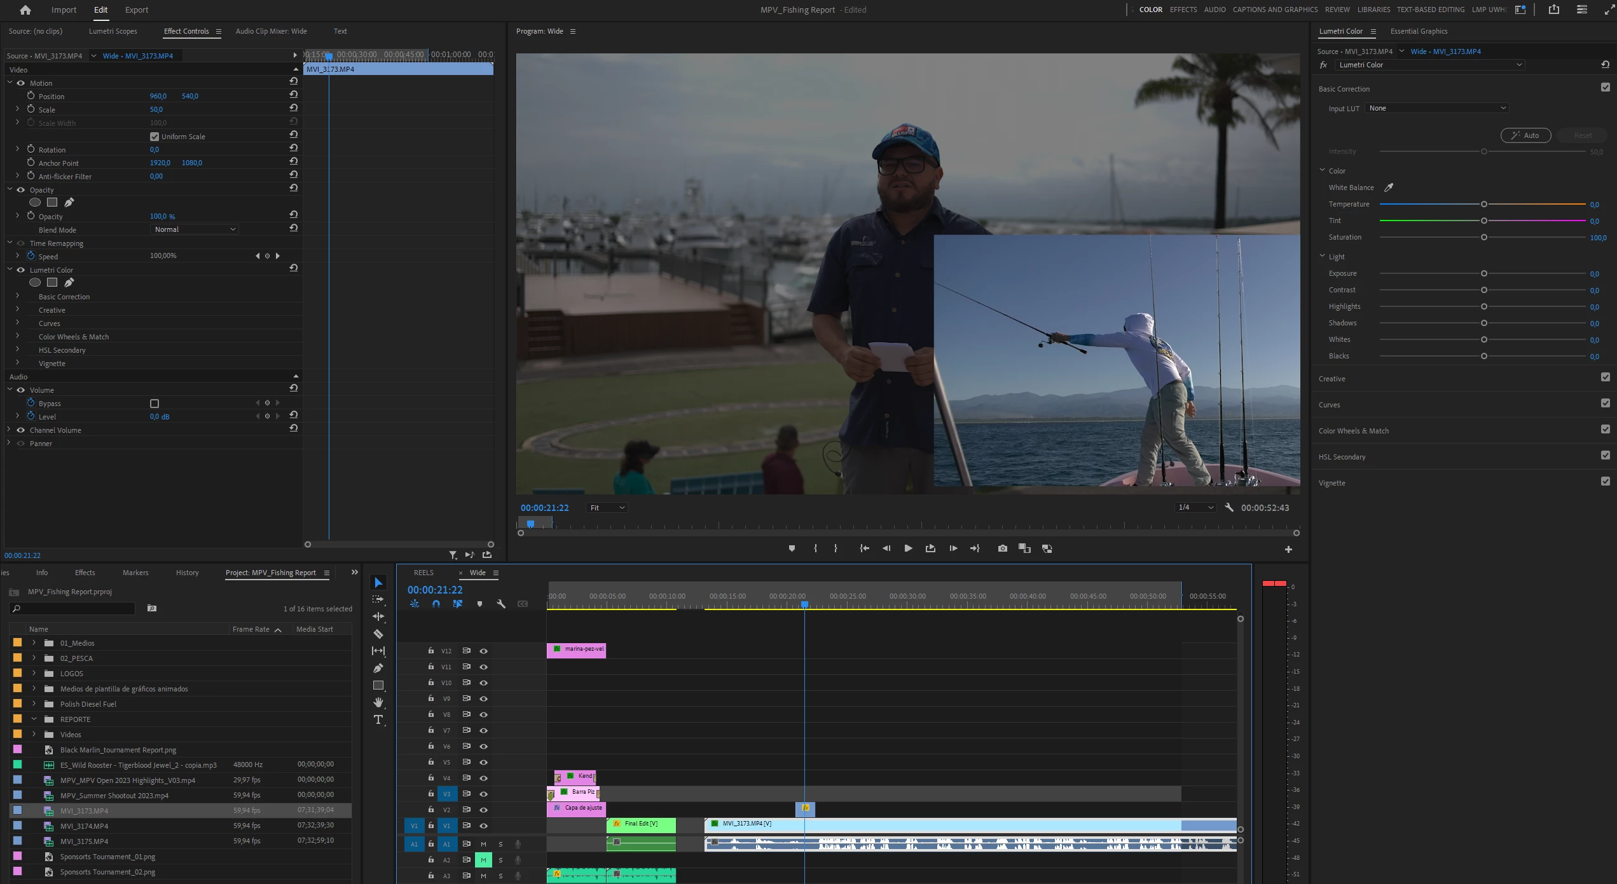Screen dimensions: 1617x884
Task: Switch to the Lumetri Scopes tab
Action: (x=113, y=31)
